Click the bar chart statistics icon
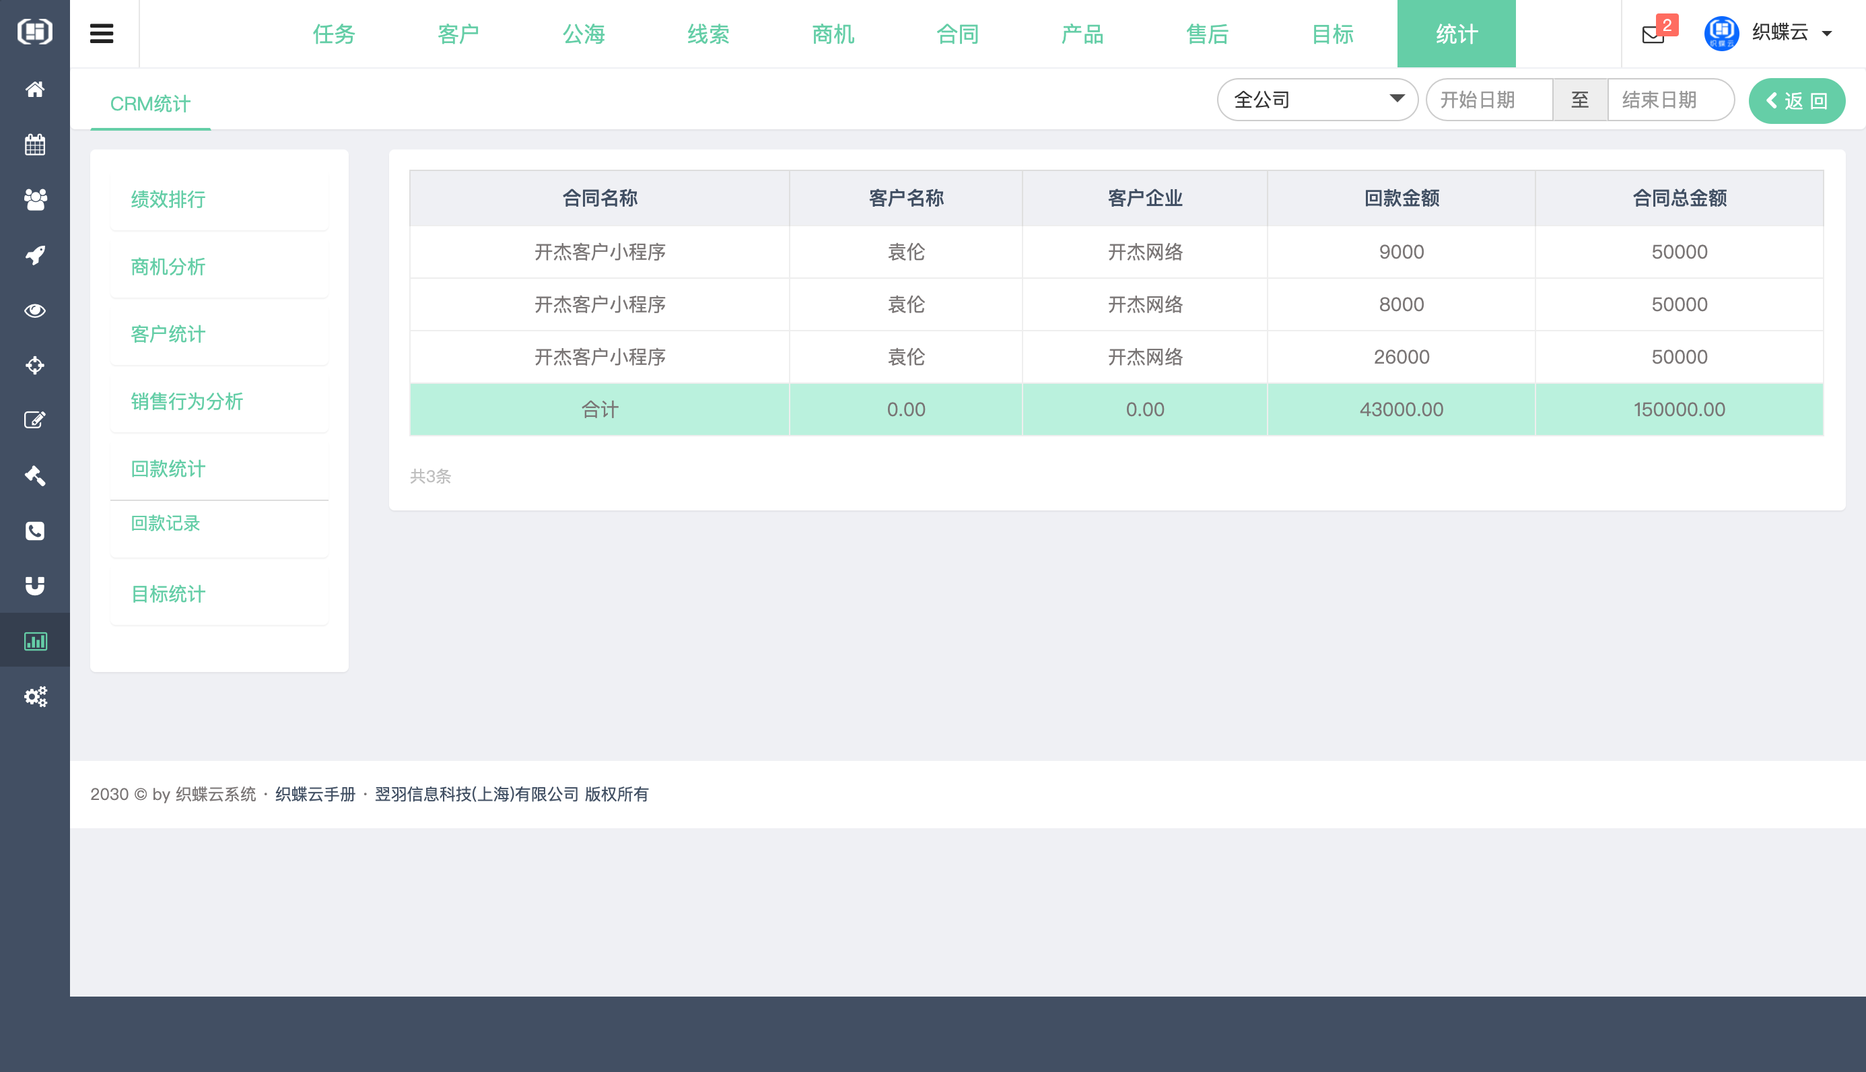The width and height of the screenshot is (1866, 1072). 34,640
